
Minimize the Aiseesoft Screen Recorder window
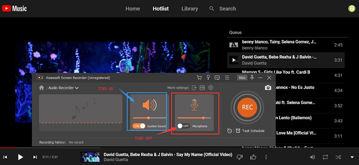tap(260, 78)
